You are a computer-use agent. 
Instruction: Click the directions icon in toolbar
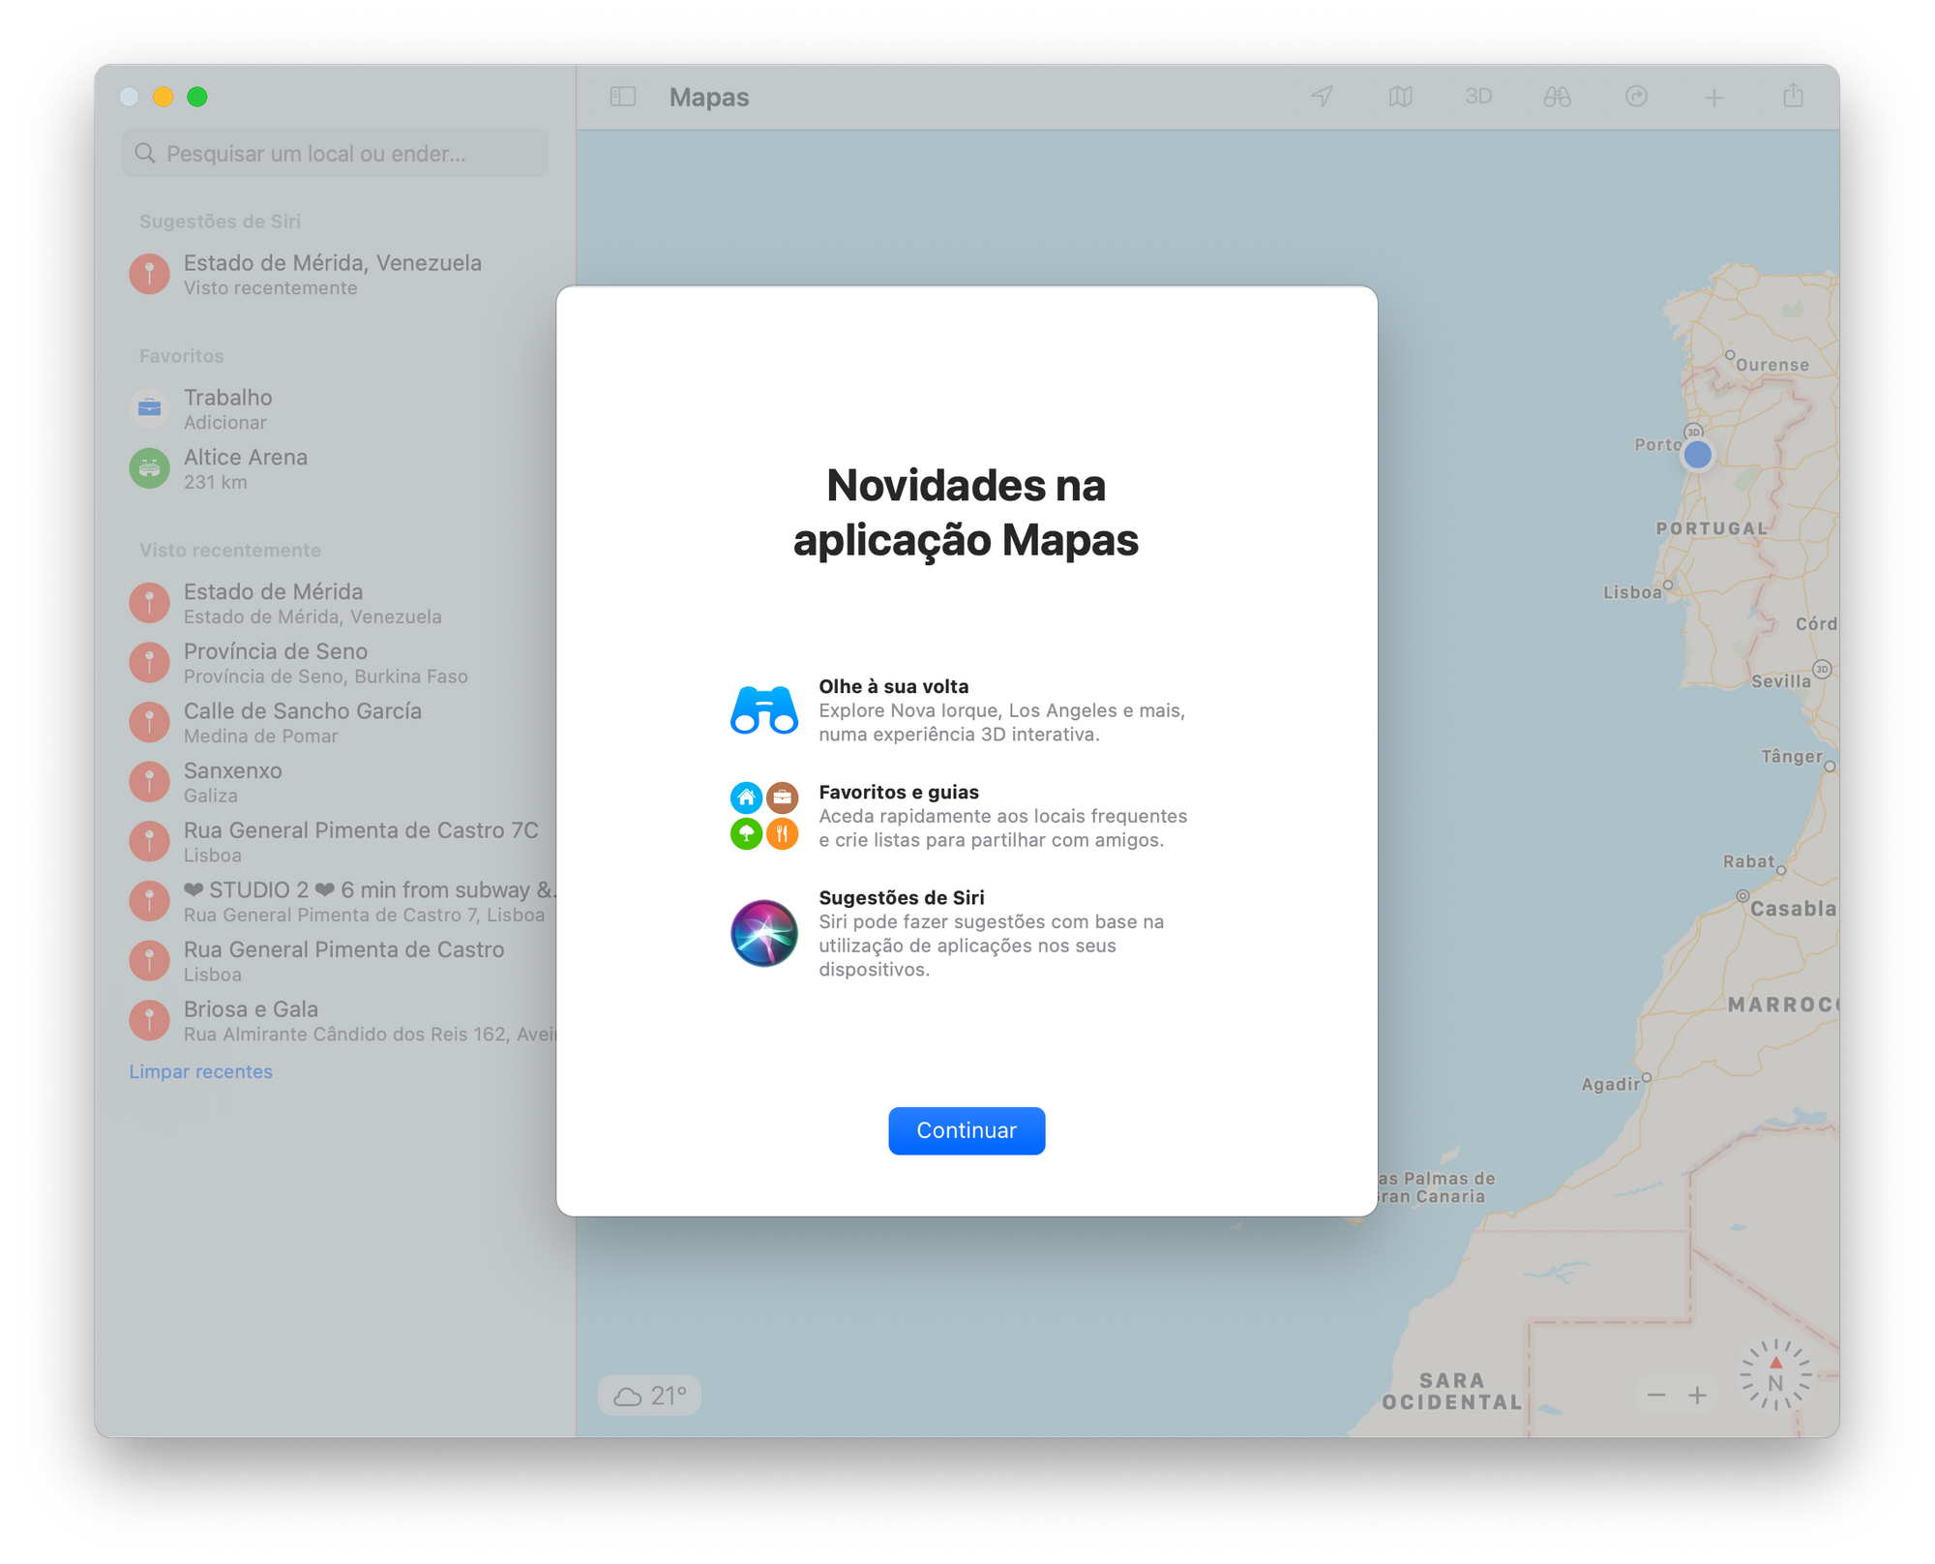(1636, 97)
